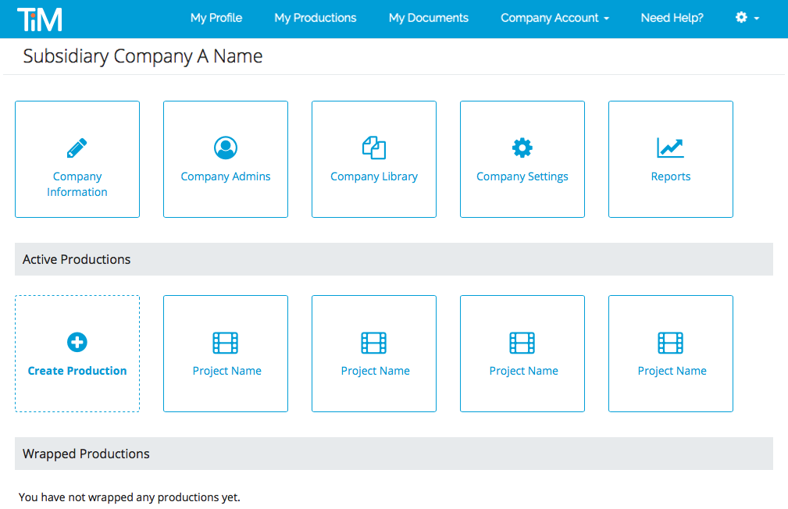
Task: Click the pencil icon for Company Information
Action: 77,148
